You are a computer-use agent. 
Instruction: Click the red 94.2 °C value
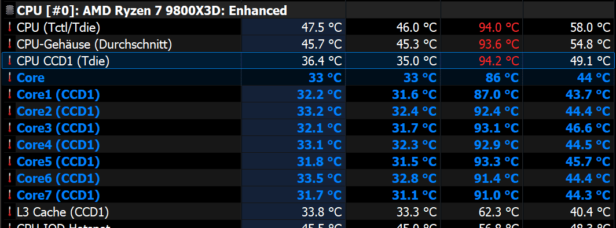(499, 61)
